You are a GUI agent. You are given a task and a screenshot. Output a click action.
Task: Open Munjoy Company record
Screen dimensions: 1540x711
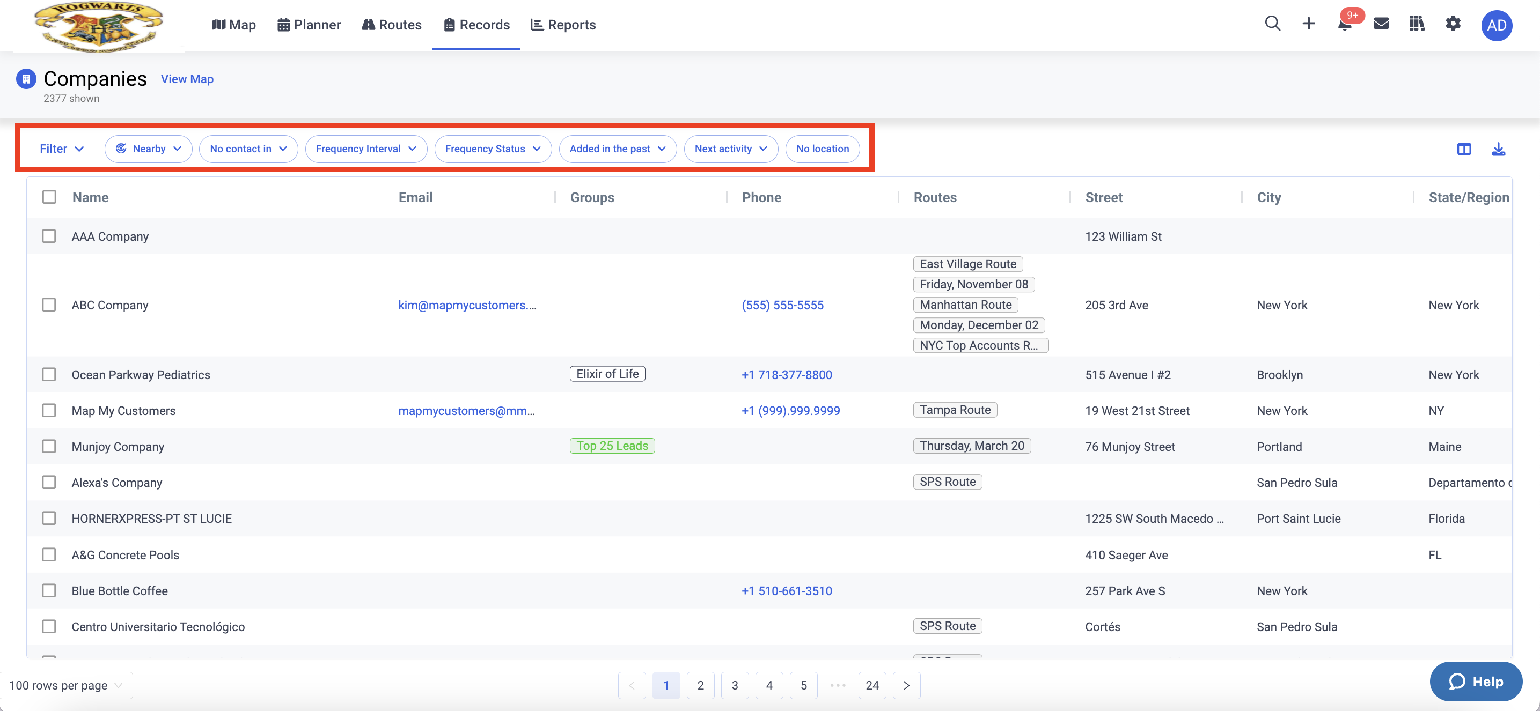[x=118, y=446]
